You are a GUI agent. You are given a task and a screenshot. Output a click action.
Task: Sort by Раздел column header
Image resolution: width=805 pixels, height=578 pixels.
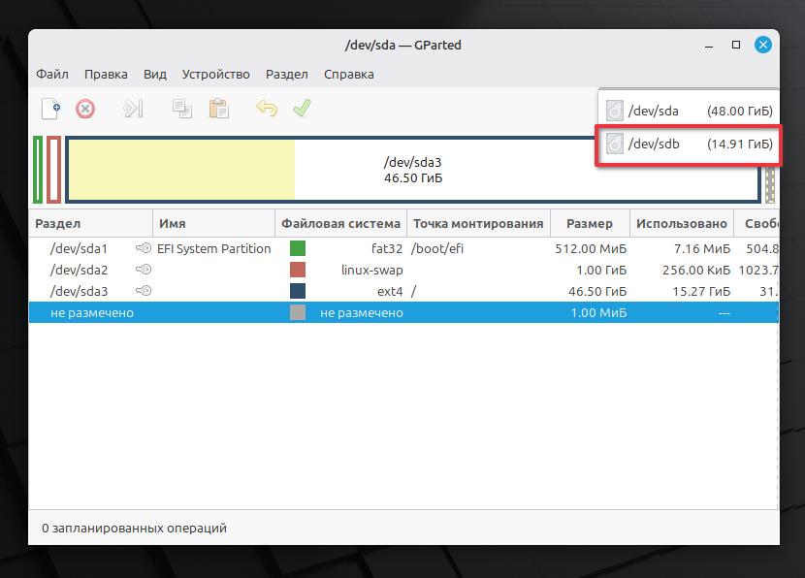coord(91,224)
